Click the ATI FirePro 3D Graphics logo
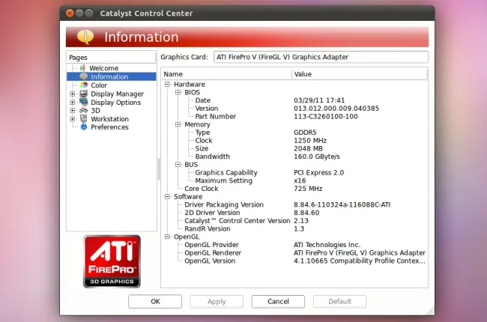 click(x=112, y=261)
